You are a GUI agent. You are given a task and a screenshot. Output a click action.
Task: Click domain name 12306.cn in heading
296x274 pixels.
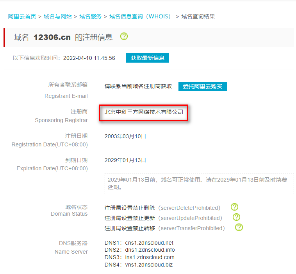52,37
